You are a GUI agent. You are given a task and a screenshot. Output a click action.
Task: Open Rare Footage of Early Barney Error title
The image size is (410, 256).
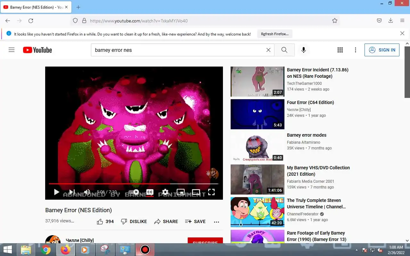[x=316, y=236]
